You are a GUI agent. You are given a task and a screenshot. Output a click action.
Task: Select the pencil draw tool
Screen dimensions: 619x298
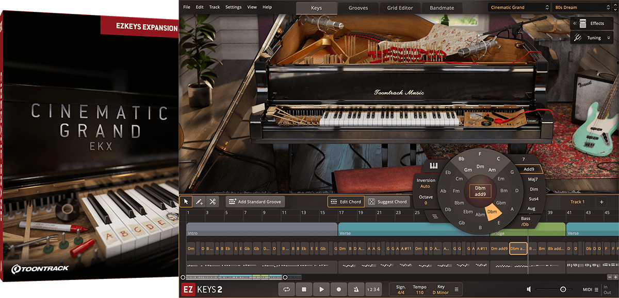click(199, 202)
